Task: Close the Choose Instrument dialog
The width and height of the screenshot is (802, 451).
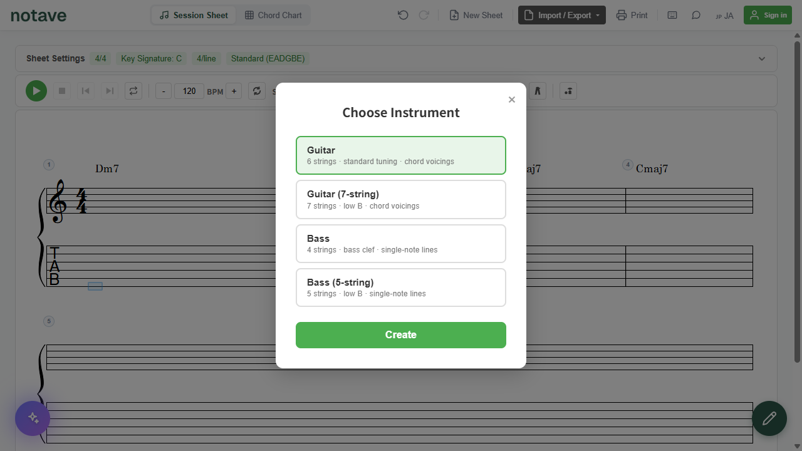Action: [512, 100]
